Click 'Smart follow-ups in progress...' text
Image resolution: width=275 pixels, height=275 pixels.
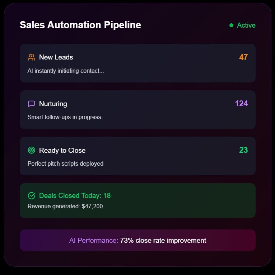(66, 117)
